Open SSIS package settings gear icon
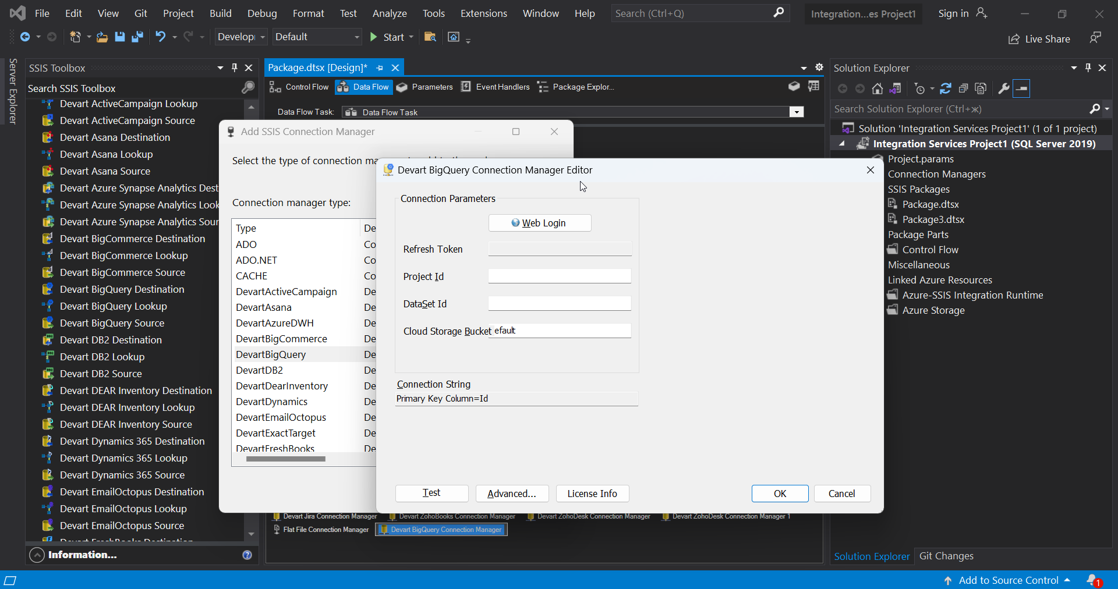The height and width of the screenshot is (589, 1118). pos(819,67)
